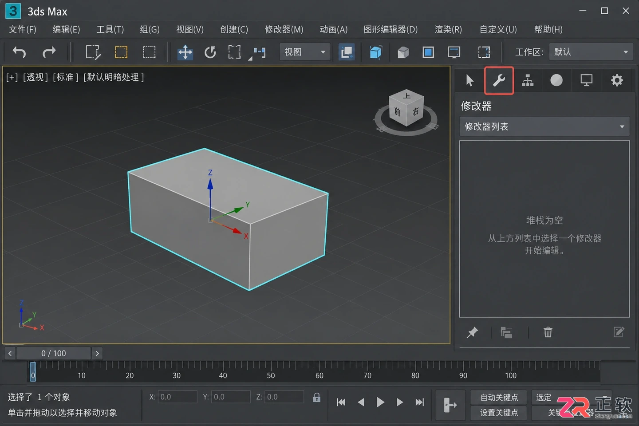This screenshot has height=426, width=639.
Task: Click the Redo arrow icon
Action: coord(49,52)
